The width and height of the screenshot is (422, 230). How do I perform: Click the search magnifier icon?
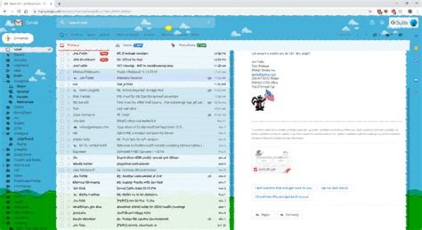(63, 23)
